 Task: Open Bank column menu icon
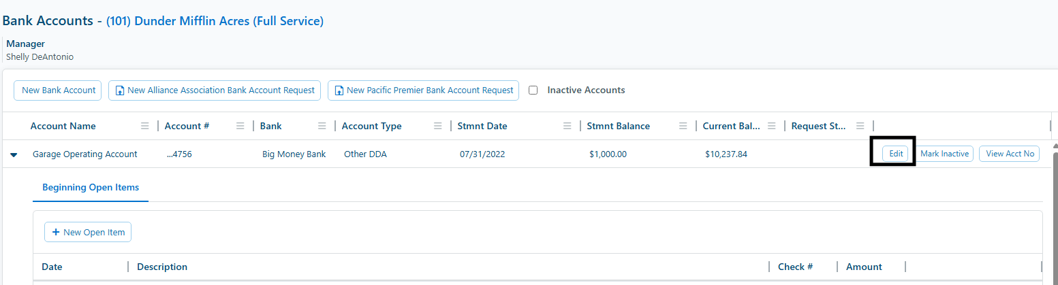coord(322,126)
